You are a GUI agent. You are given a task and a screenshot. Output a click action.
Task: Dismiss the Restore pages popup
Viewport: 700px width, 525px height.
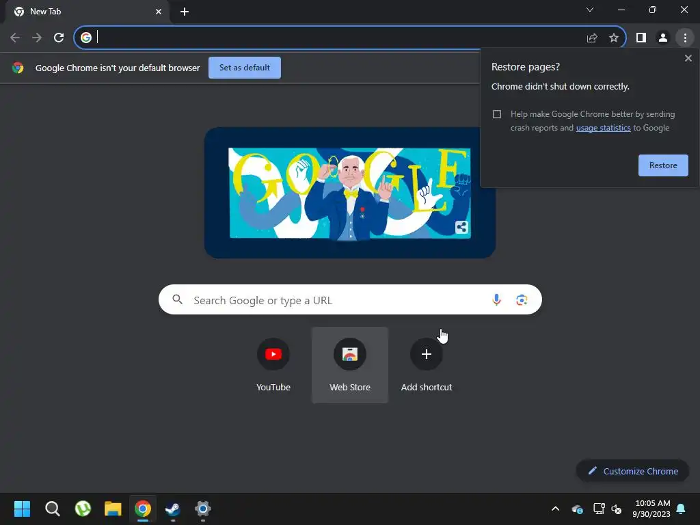(x=688, y=58)
